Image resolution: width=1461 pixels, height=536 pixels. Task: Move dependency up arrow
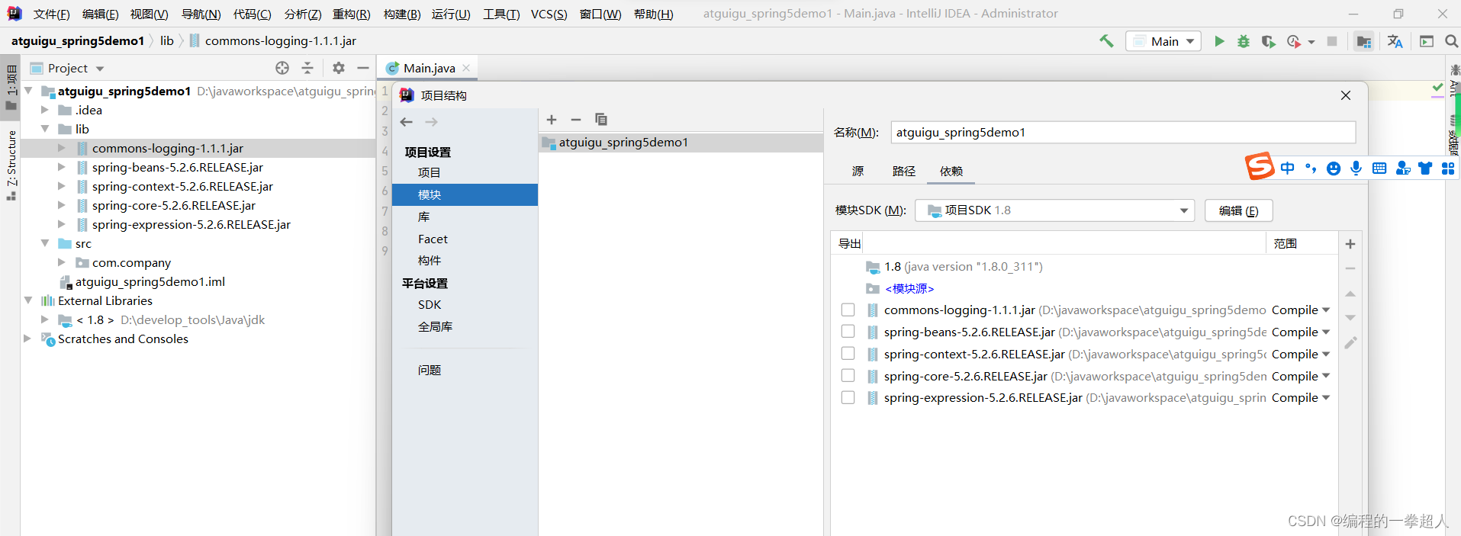pyautogui.click(x=1350, y=294)
